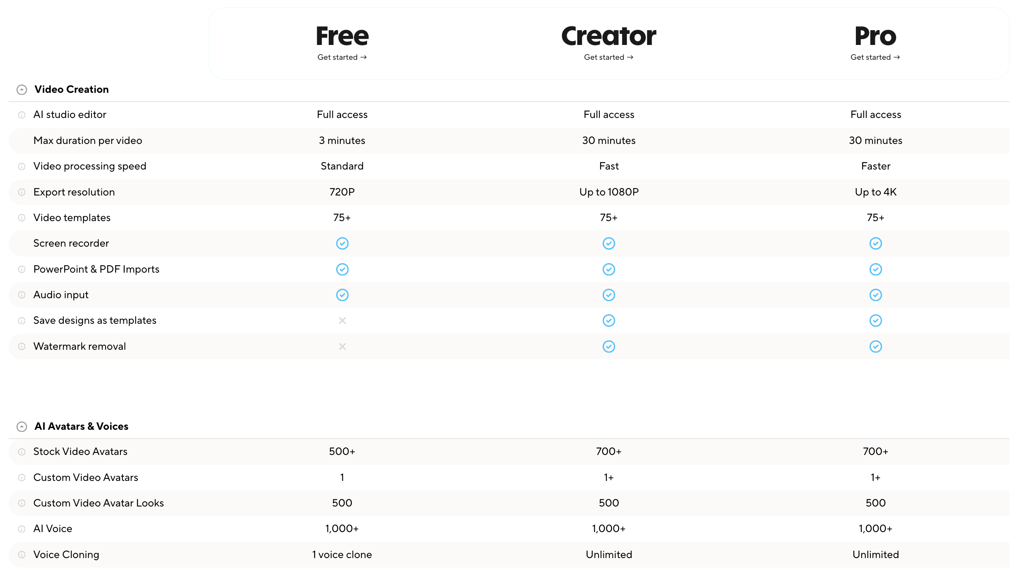
Task: Click info icon beside AI studio editor
Action: [x=22, y=115]
